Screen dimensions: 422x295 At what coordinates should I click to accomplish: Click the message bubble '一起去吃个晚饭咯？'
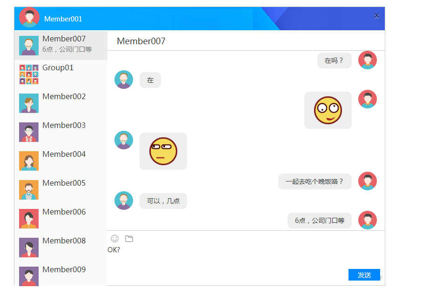pyautogui.click(x=315, y=181)
